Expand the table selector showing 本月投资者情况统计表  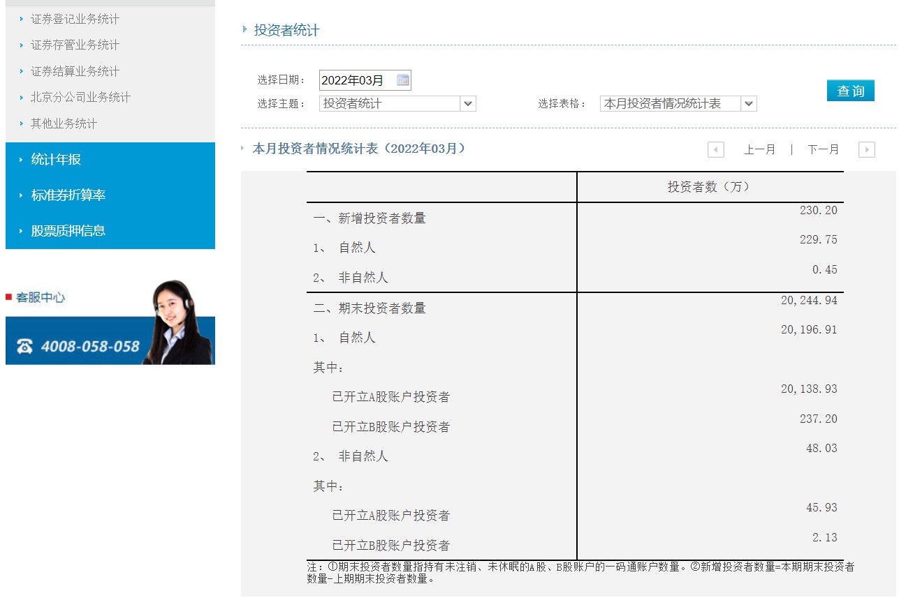click(750, 103)
